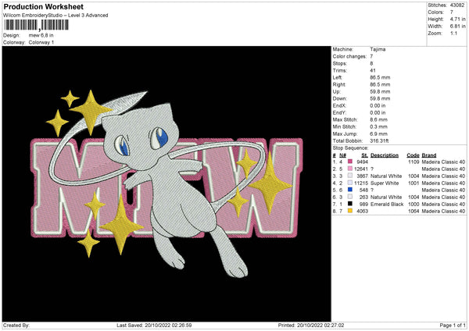This screenshot has height=331, width=469.
Task: Click the stitch count 11215
Action: click(x=361, y=183)
